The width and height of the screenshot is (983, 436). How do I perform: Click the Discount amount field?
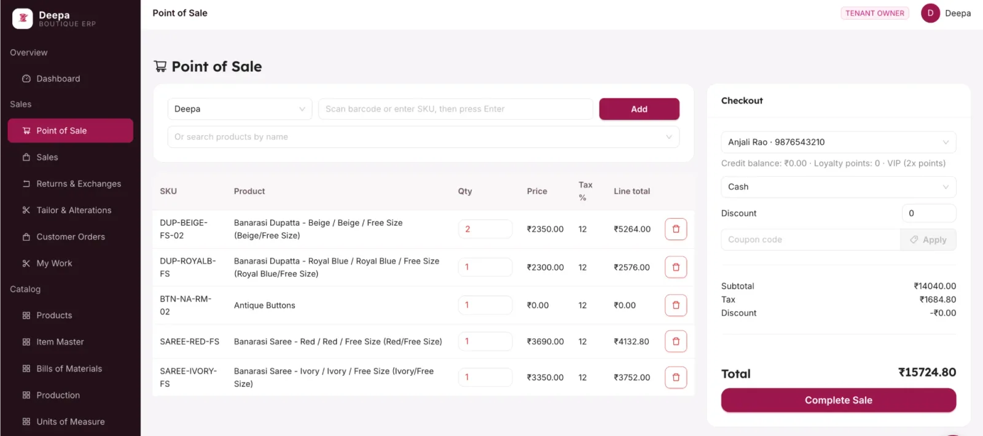[x=929, y=213]
